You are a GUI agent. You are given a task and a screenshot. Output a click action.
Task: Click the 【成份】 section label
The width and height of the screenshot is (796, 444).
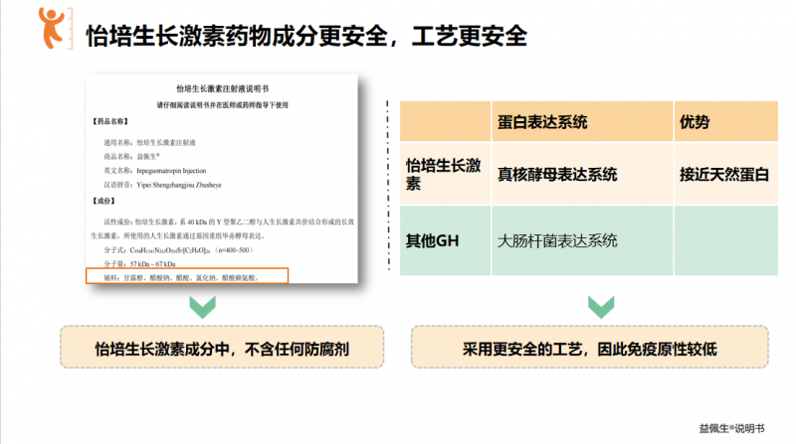click(103, 202)
